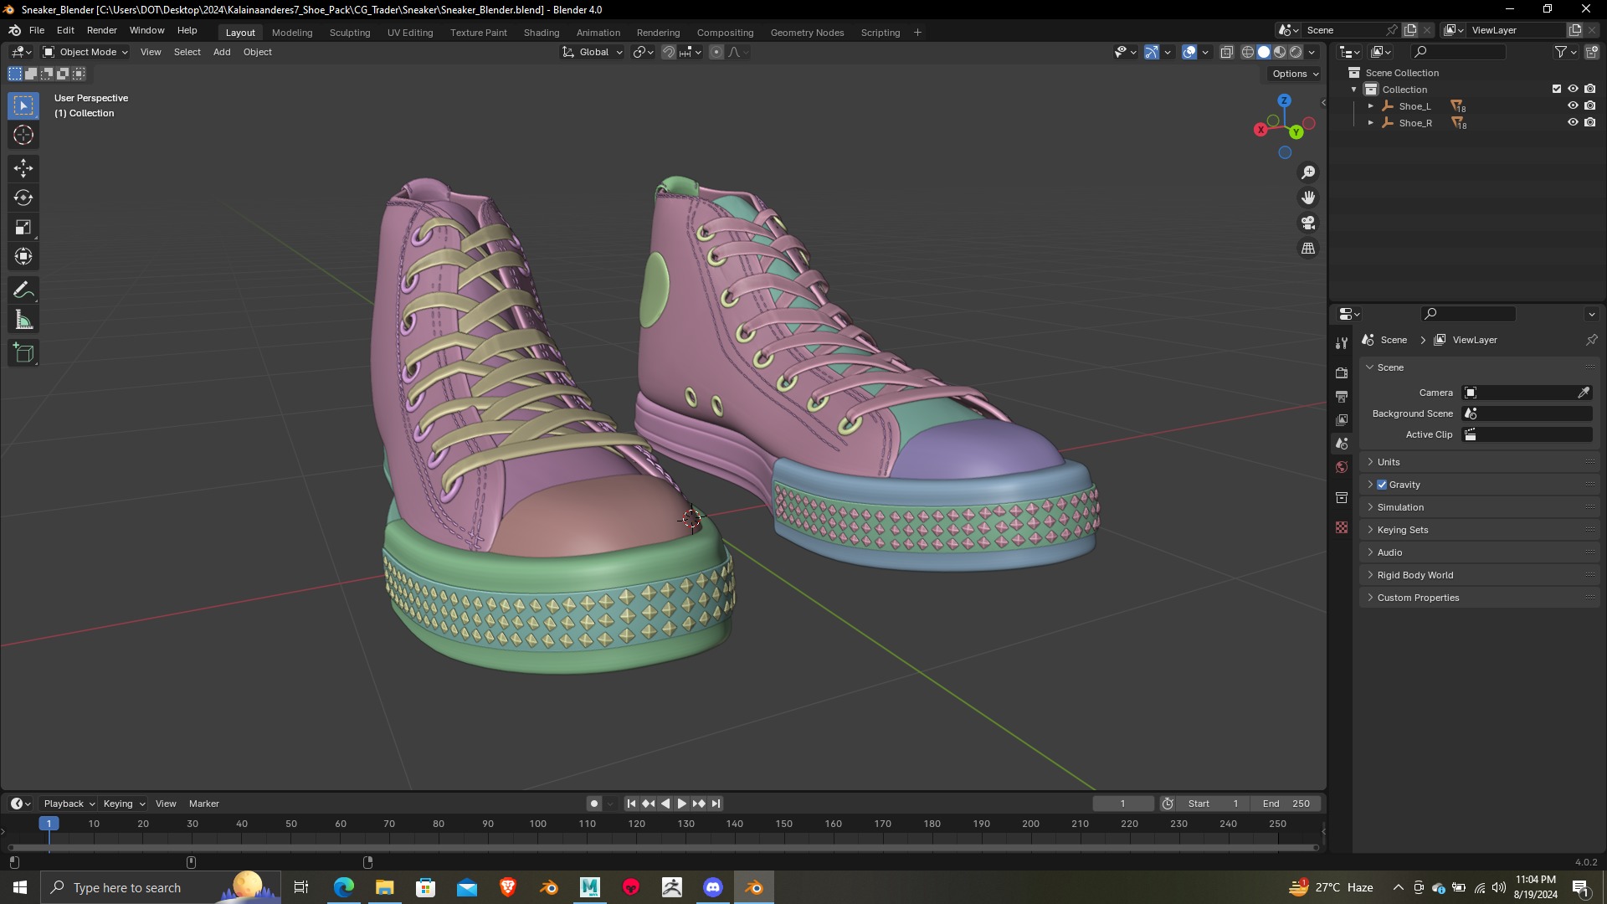
Task: Toggle show overlays button
Action: tap(1189, 52)
